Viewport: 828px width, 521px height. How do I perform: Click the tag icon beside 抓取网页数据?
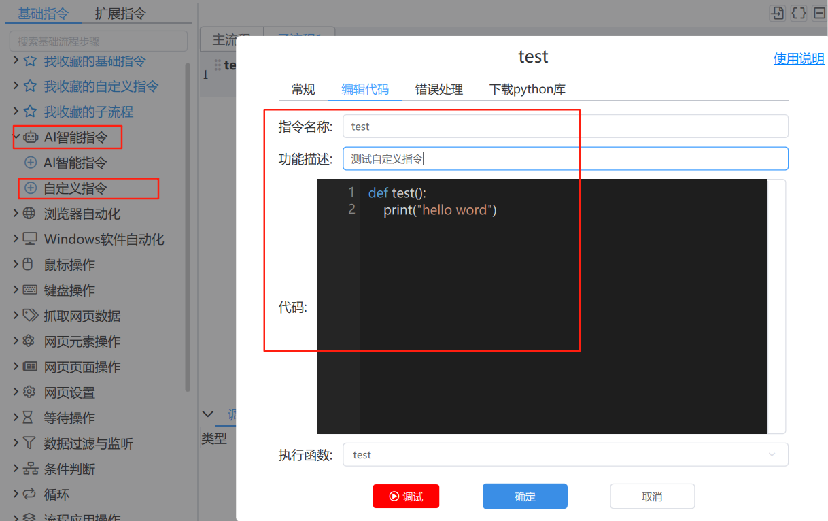30,316
